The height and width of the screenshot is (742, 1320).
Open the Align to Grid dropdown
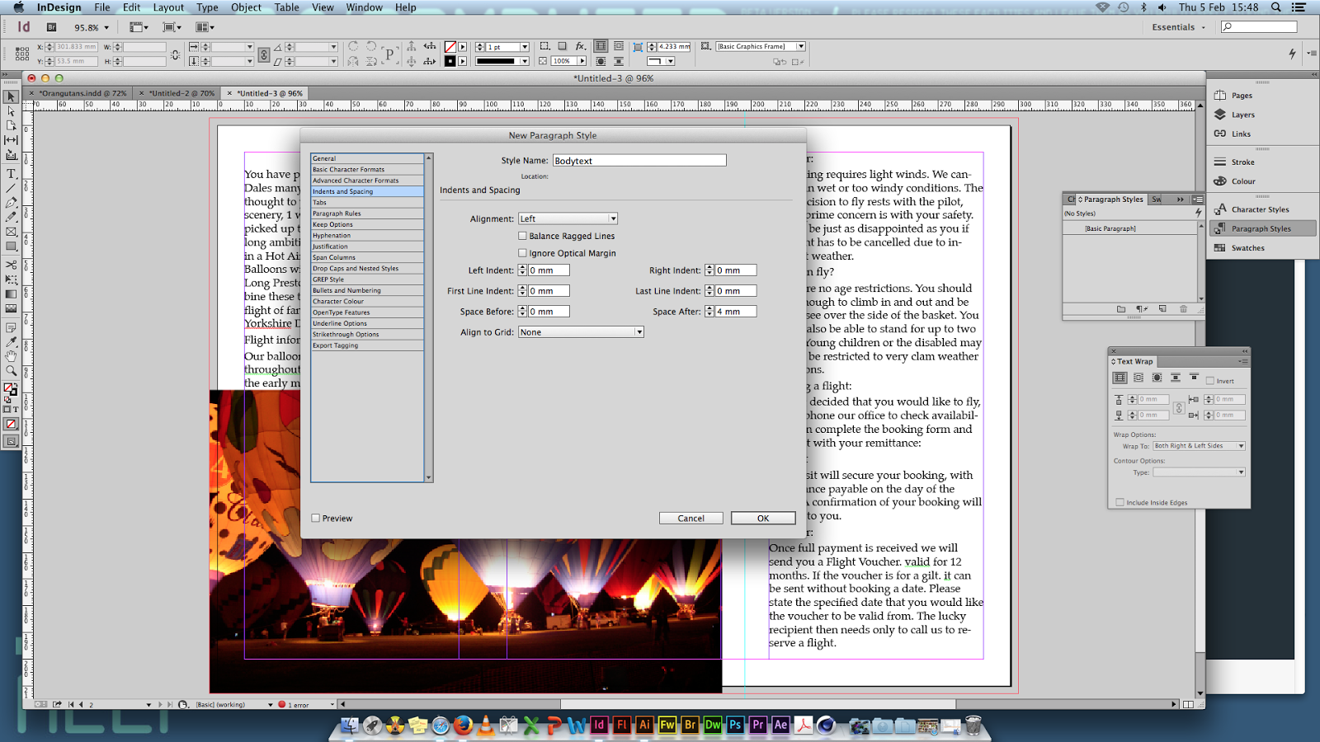[x=581, y=332]
